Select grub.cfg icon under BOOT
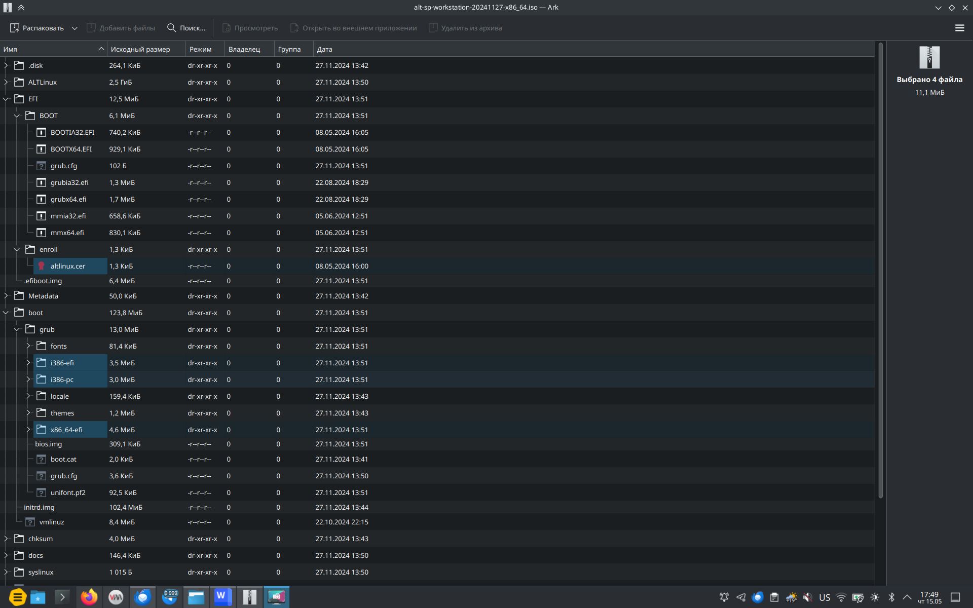The height and width of the screenshot is (608, 973). tap(42, 166)
